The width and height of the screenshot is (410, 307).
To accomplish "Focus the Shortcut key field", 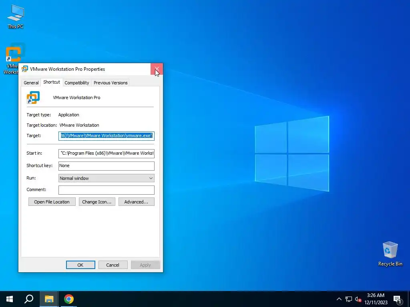I will [x=107, y=166].
